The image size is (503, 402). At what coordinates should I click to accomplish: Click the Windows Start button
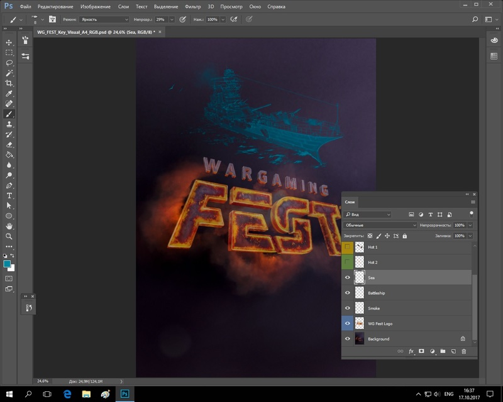9,394
